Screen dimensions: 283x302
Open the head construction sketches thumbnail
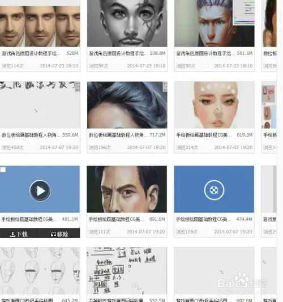click(x=40, y=271)
